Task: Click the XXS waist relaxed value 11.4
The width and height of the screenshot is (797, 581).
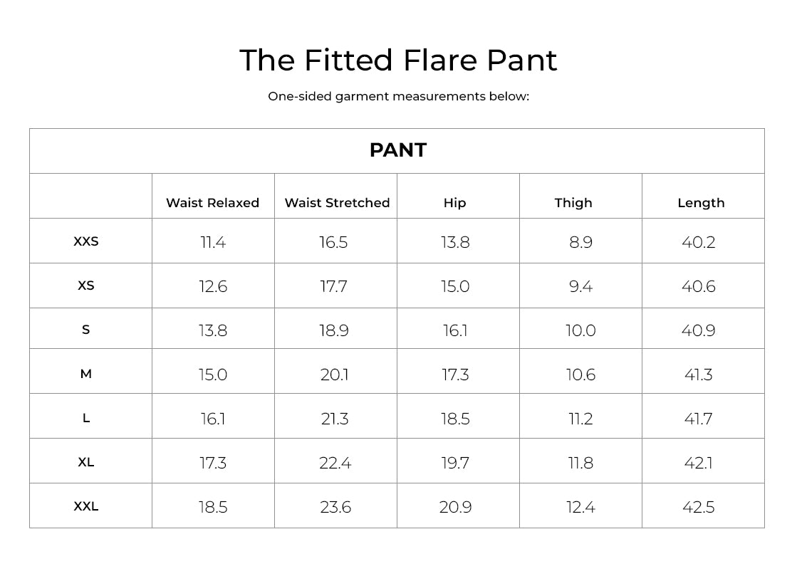Action: coord(213,242)
